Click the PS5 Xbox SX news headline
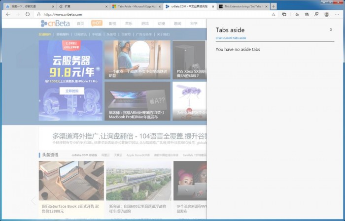This screenshot has height=221, width=345. pos(188,73)
